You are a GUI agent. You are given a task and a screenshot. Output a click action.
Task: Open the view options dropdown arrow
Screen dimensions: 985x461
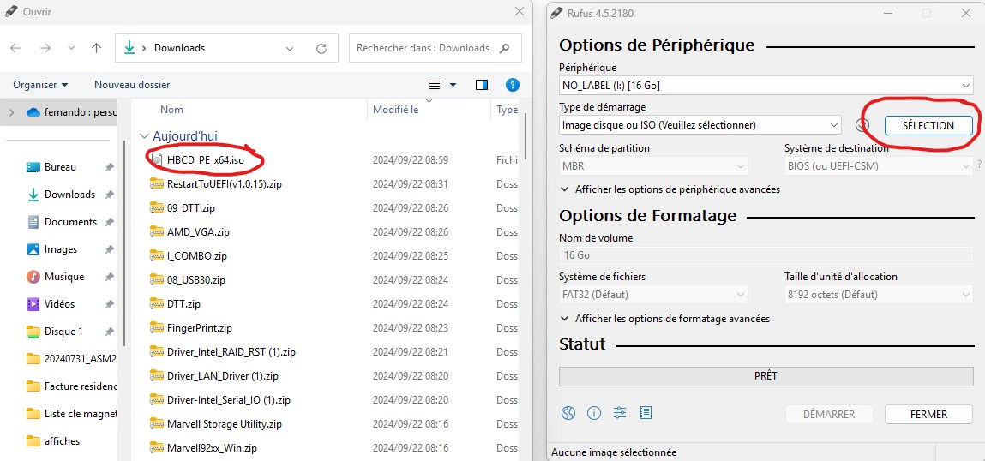pos(453,85)
